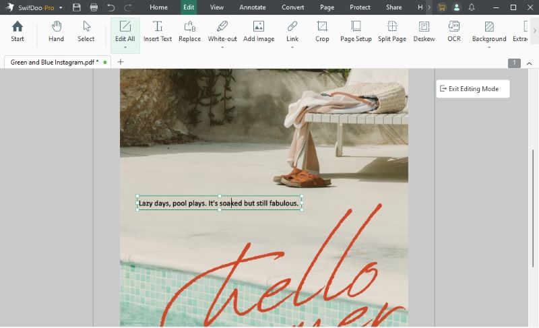This screenshot has height=328, width=539.
Task: Open the notifications bell
Action: click(472, 7)
